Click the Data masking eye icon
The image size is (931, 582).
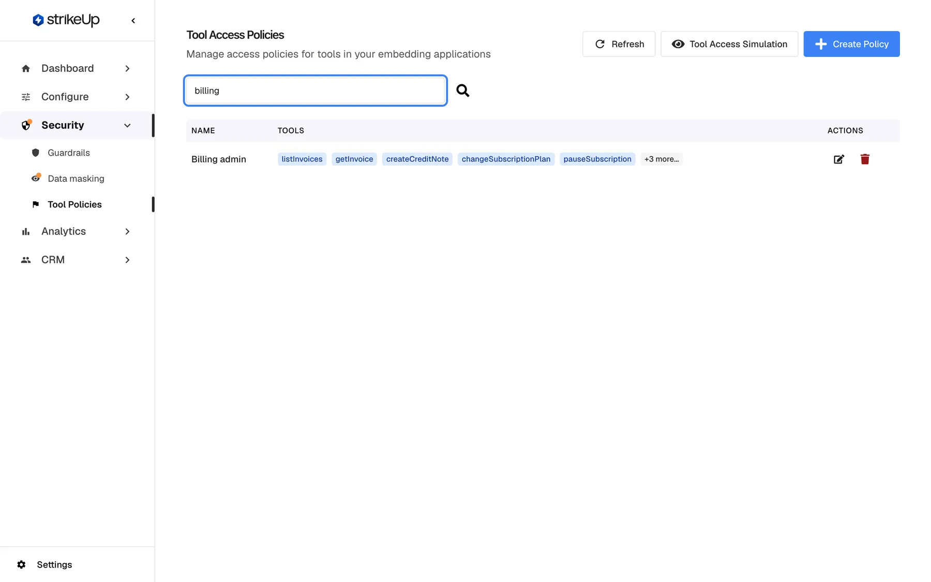[36, 178]
